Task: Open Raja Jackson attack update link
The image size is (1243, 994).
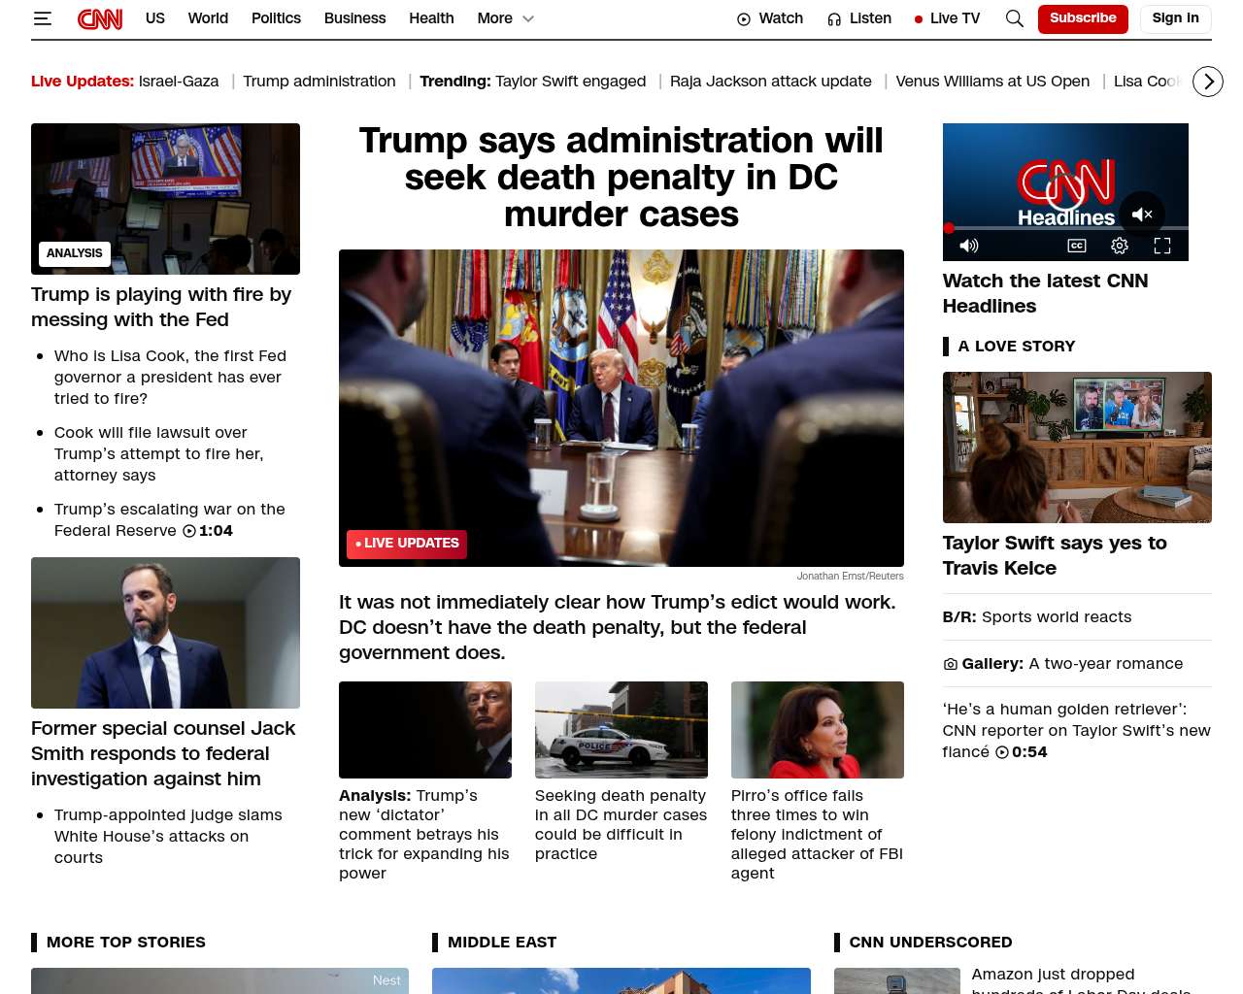Action: (771, 82)
